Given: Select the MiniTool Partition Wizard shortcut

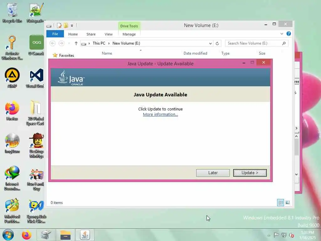Looking at the screenshot, I should pos(12,211).
